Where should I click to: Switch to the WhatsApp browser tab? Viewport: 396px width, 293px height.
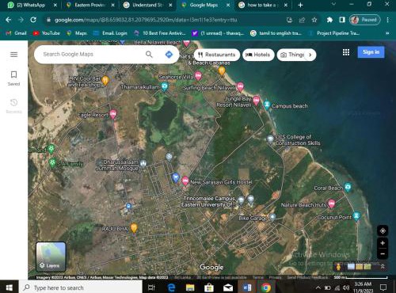(x=31, y=5)
